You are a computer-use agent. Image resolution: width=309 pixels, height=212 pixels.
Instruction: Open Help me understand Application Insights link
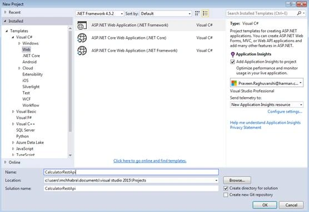click(x=265, y=123)
